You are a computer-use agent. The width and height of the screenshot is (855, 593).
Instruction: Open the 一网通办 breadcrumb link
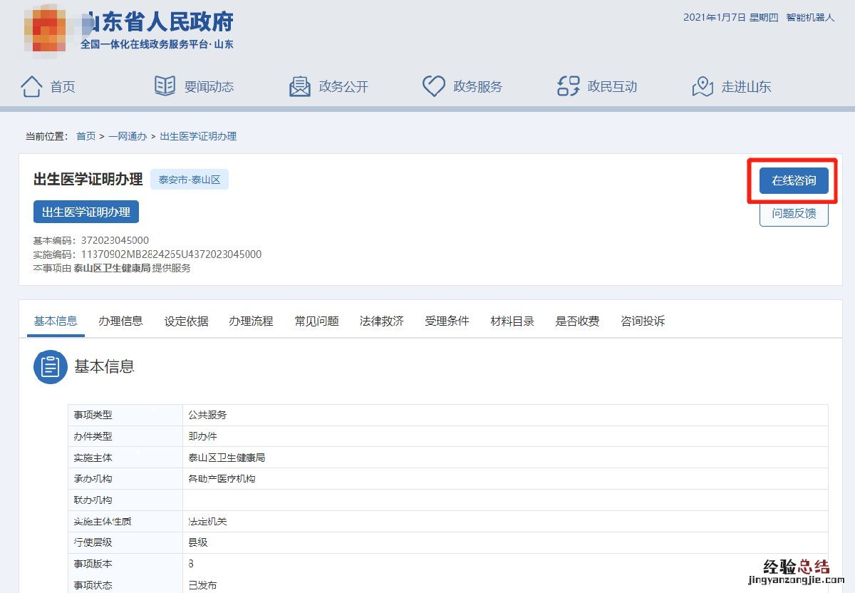(x=128, y=136)
